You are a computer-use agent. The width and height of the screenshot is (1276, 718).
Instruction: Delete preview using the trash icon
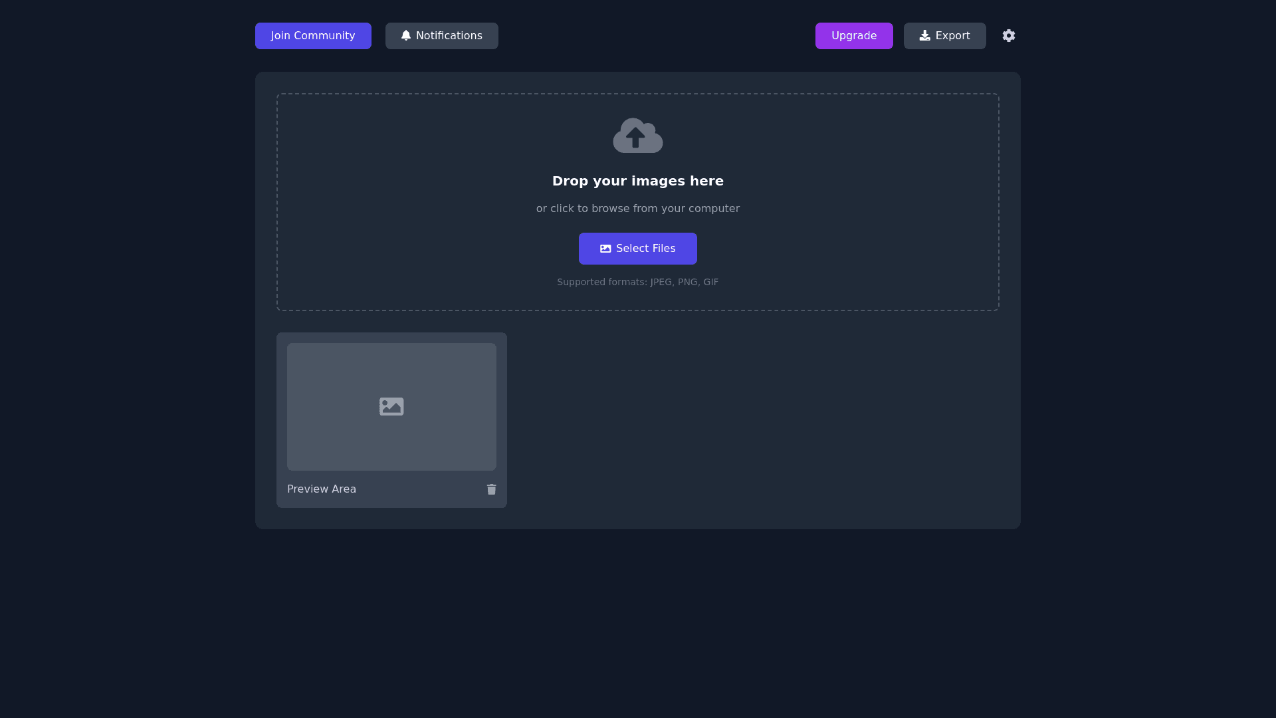491,489
